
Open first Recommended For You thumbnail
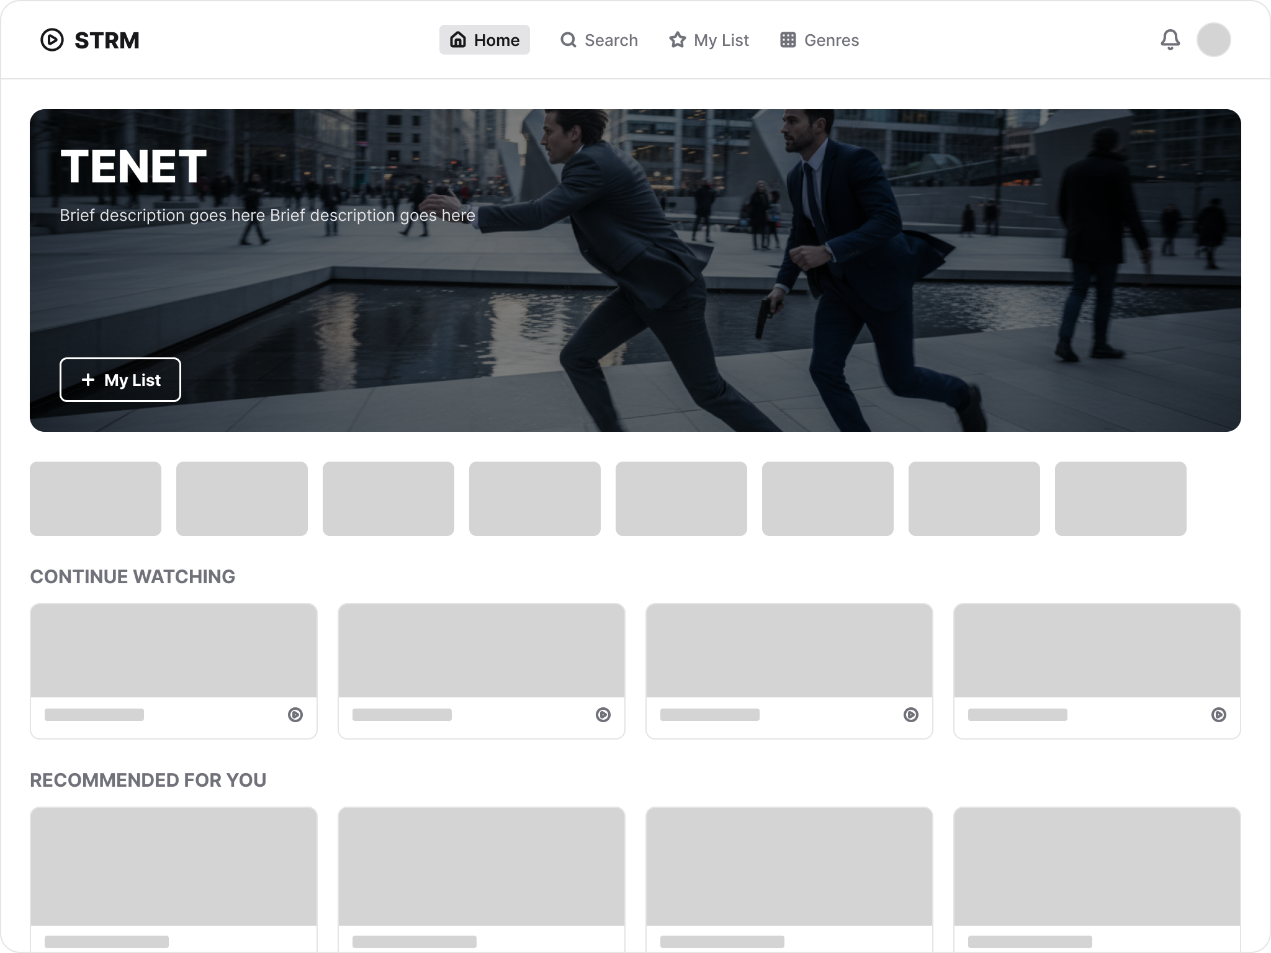pos(174,866)
